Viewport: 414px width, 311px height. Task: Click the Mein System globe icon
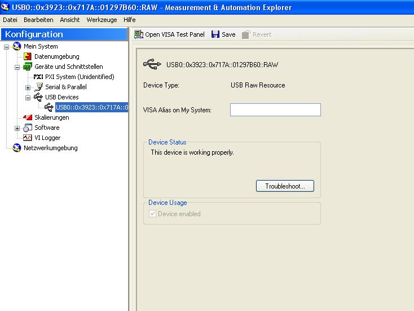click(17, 46)
